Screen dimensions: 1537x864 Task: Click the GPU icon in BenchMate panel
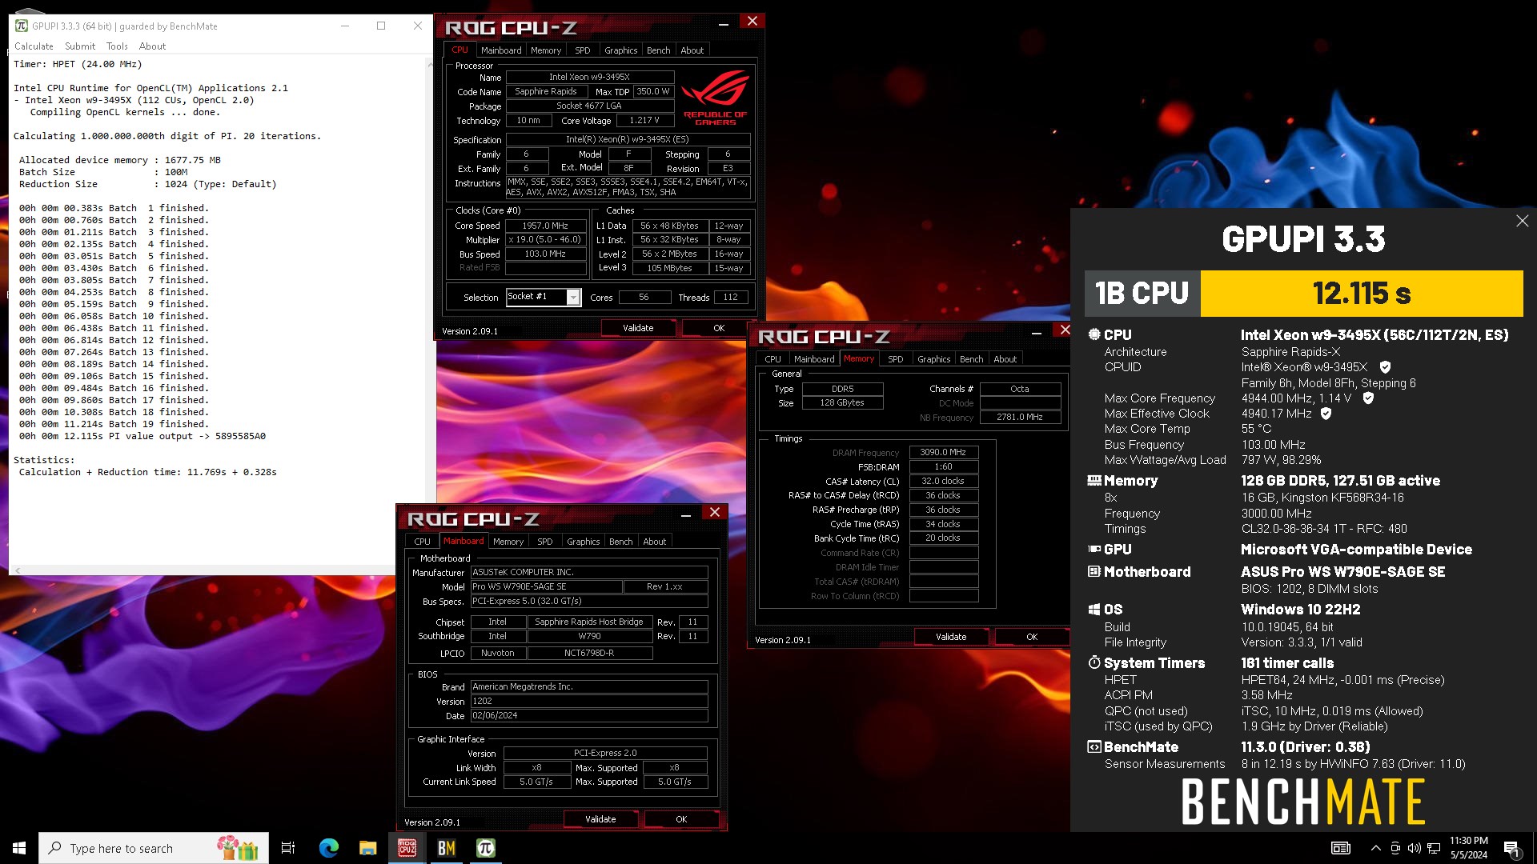coord(1094,549)
